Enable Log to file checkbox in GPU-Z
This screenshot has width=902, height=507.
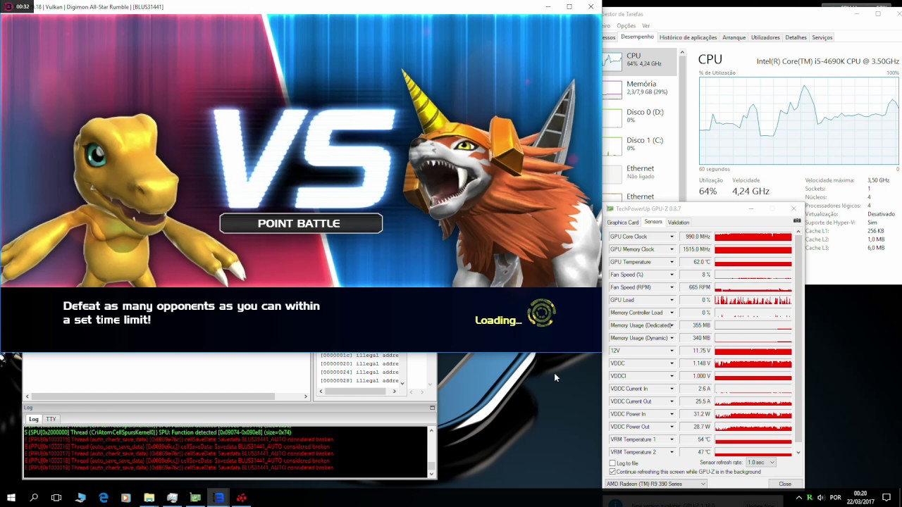pos(612,463)
